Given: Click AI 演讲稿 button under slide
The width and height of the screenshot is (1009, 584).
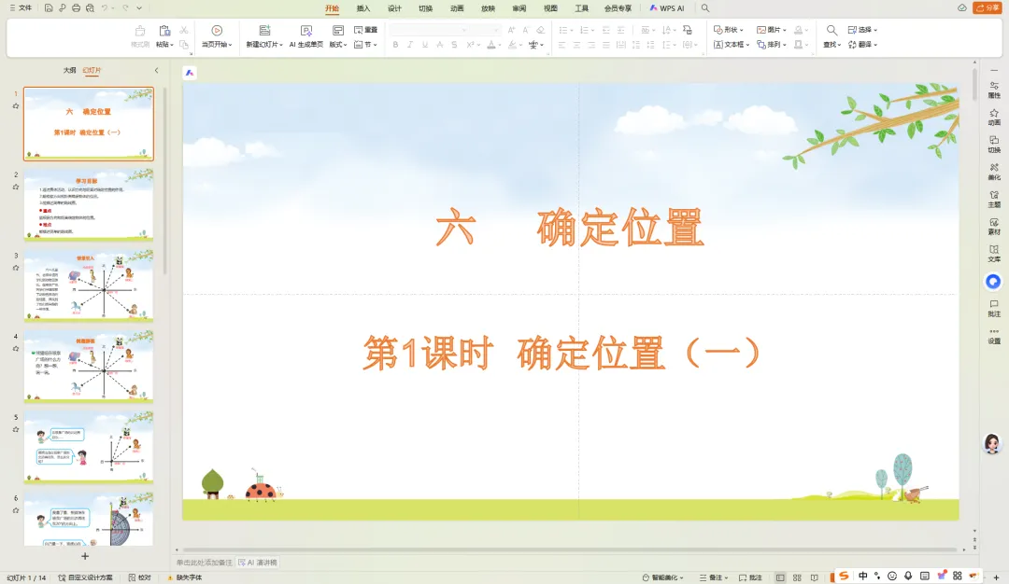Looking at the screenshot, I should click(x=258, y=563).
